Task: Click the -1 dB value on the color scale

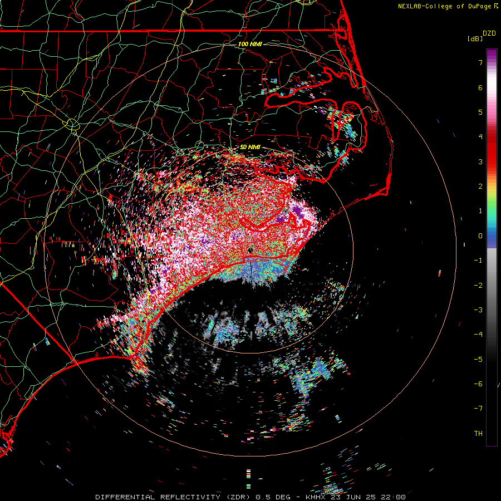Action: click(x=478, y=261)
